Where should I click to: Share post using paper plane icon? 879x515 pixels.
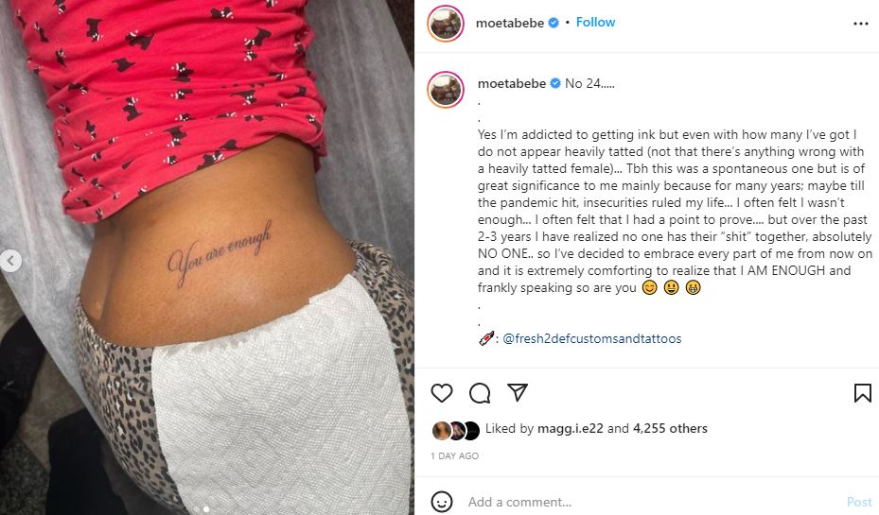[517, 392]
